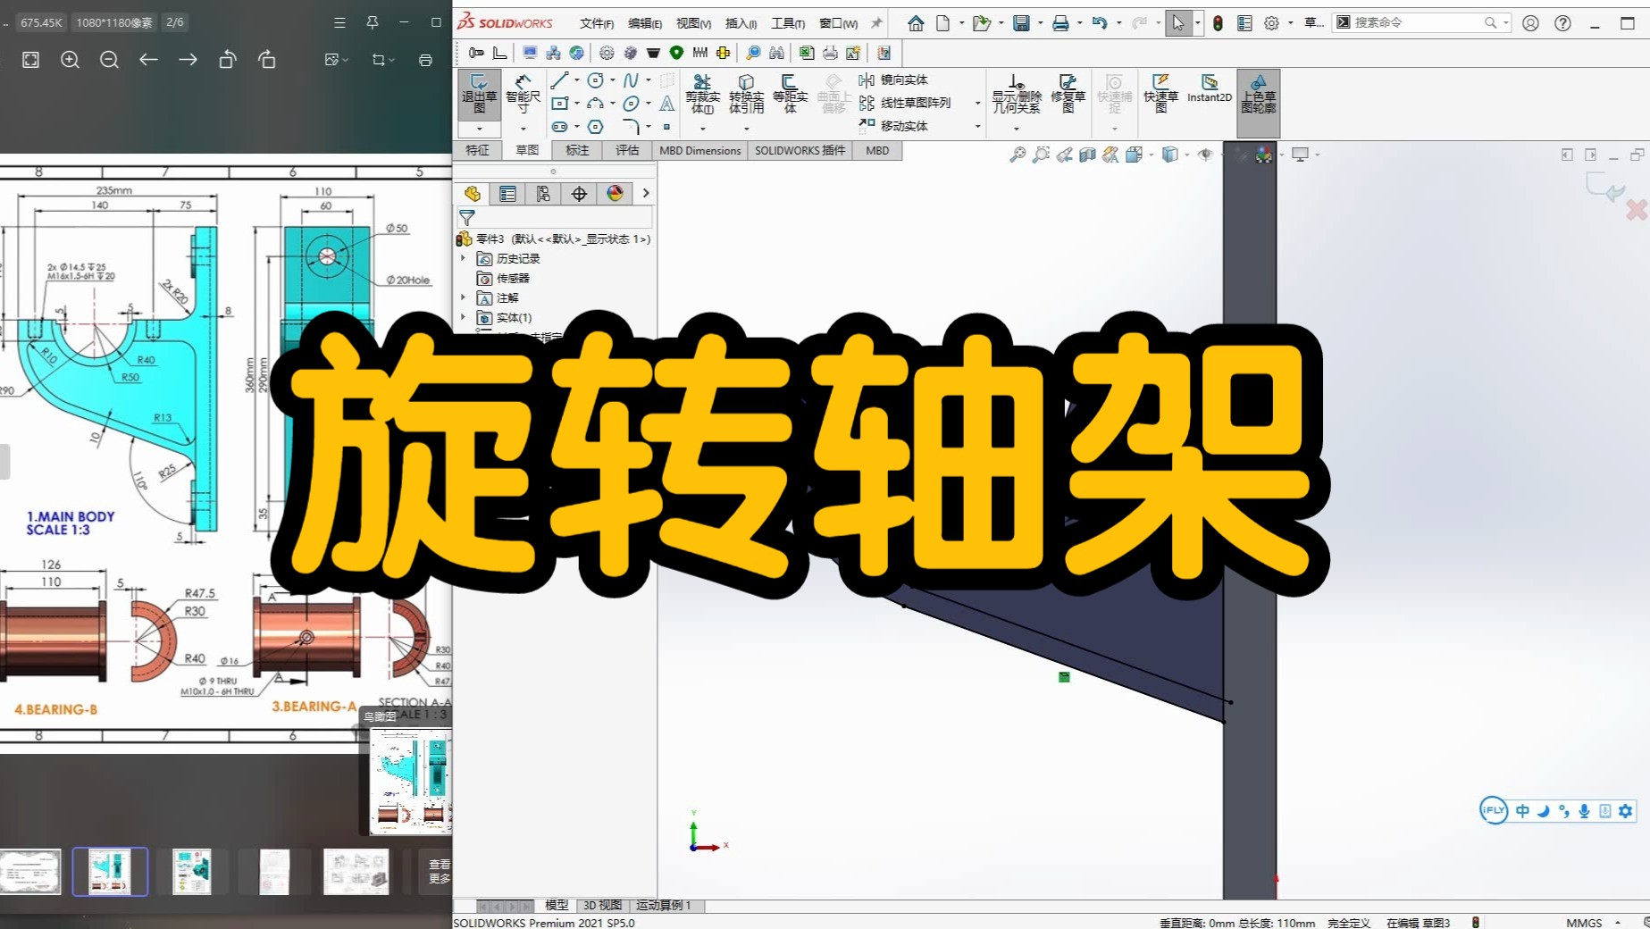Expand the Save button dropdown arrow
Image resolution: width=1650 pixels, height=929 pixels.
coord(1040,23)
